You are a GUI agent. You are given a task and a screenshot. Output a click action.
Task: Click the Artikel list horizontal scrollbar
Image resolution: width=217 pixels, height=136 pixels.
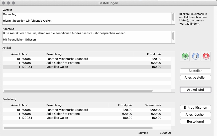click(78, 91)
